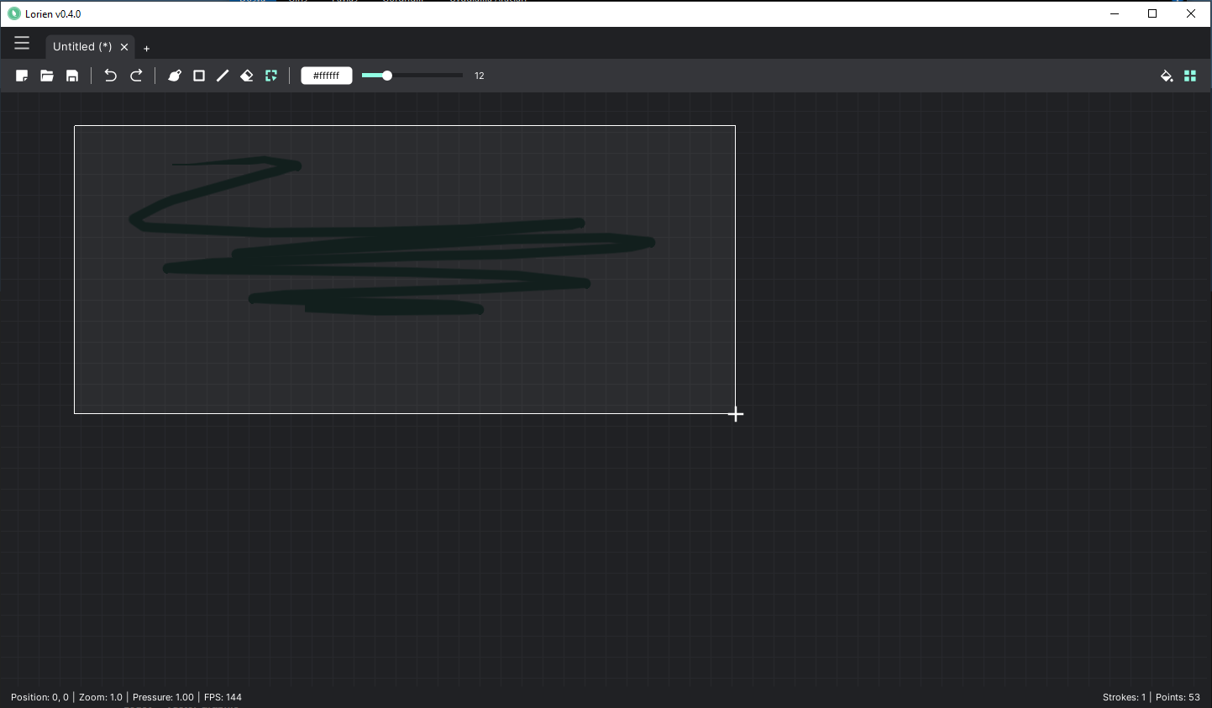Open the hamburger main menu

[x=22, y=42]
